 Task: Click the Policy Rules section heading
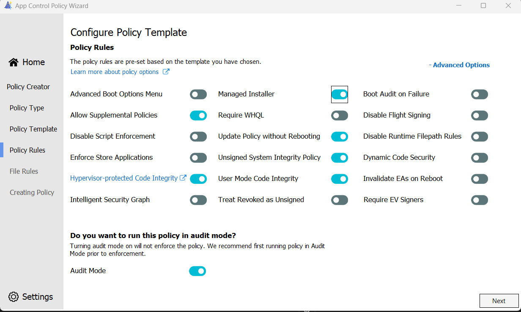pos(92,47)
